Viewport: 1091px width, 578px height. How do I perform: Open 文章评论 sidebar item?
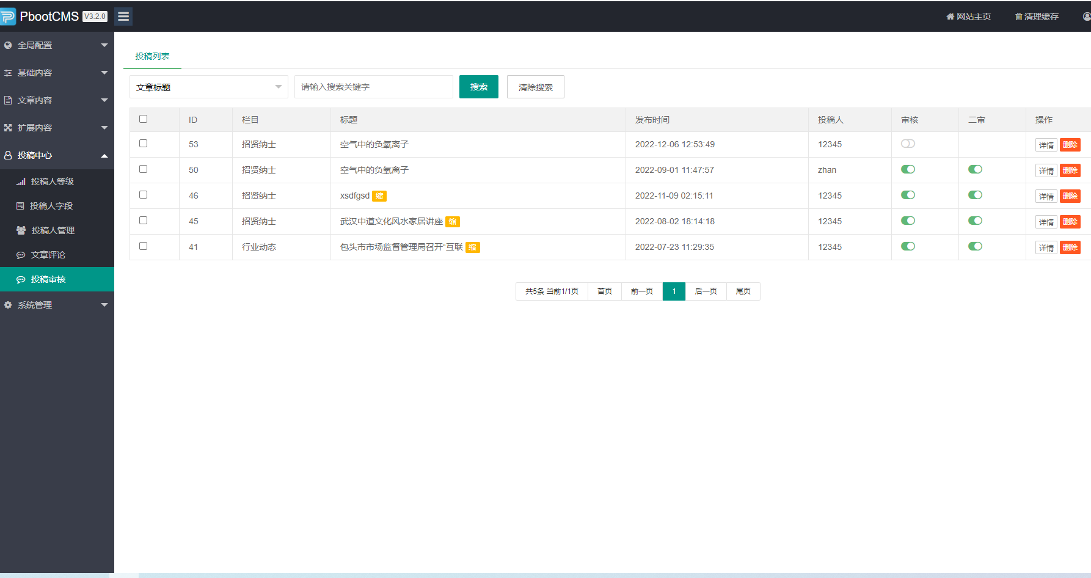[x=48, y=255]
